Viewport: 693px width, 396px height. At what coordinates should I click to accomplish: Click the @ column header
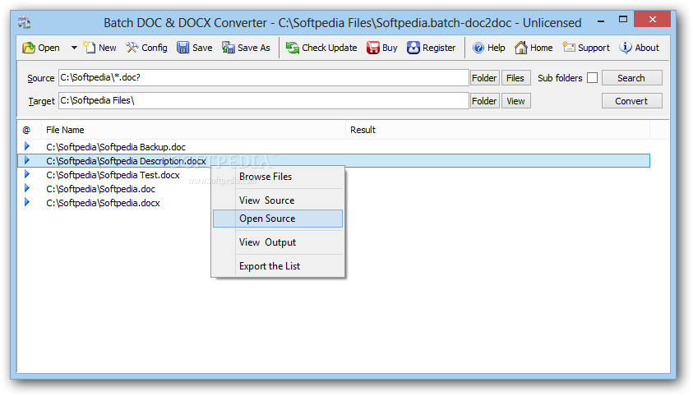27,130
